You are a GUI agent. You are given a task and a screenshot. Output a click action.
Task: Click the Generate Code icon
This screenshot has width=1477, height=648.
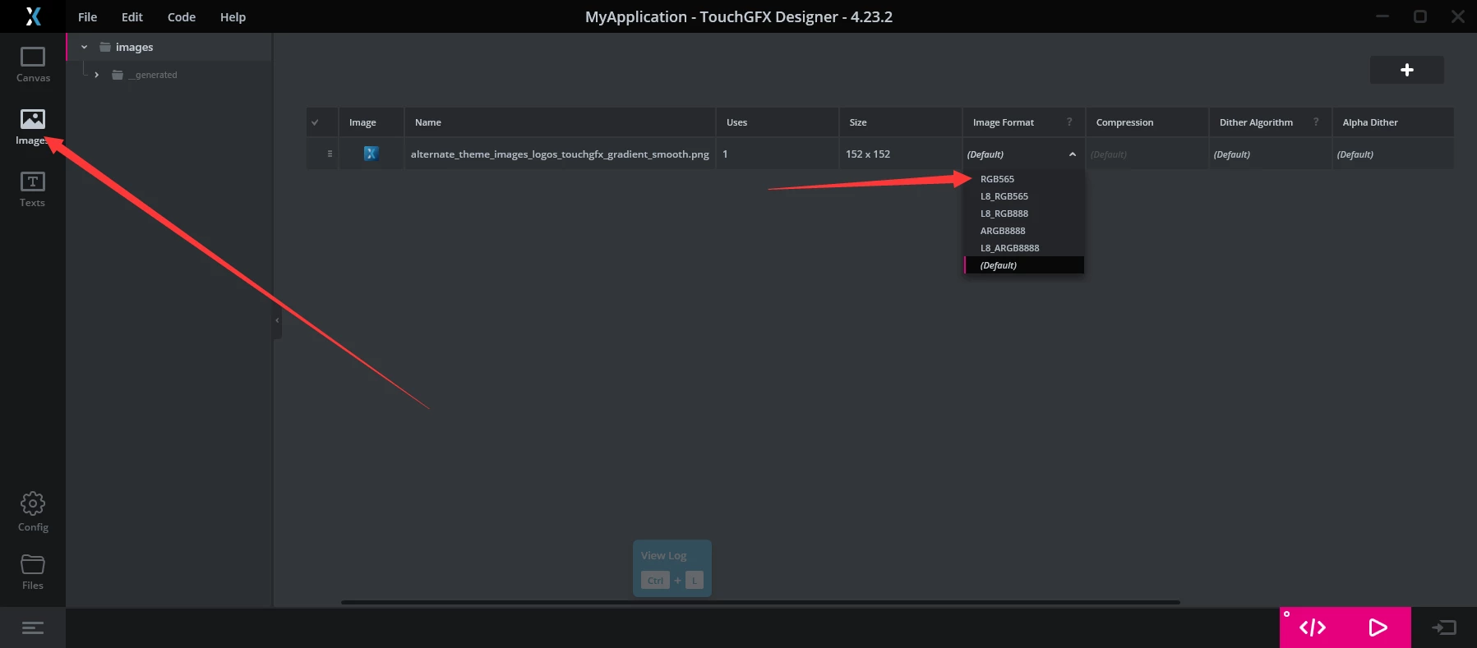[x=1313, y=627]
